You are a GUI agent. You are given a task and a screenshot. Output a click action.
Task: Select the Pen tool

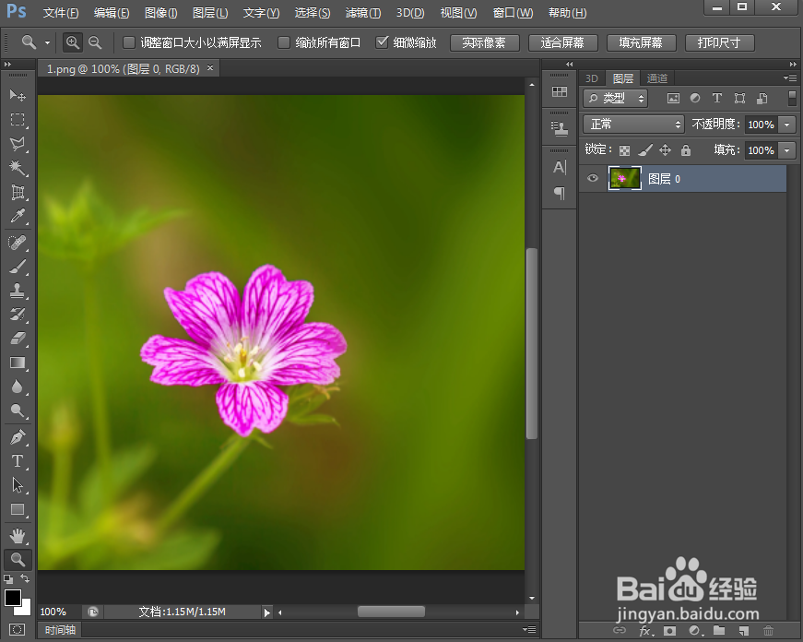point(18,437)
